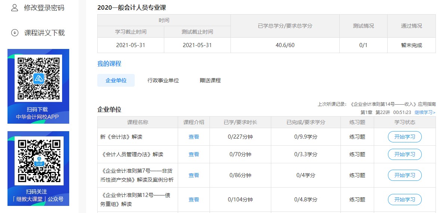Screen dimensions: 443x213
Task: Open 修改登录密码 in sidebar
Action: [45, 7]
